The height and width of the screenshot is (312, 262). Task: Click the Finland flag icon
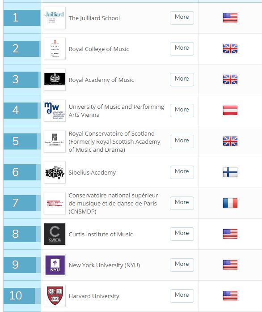point(230,172)
